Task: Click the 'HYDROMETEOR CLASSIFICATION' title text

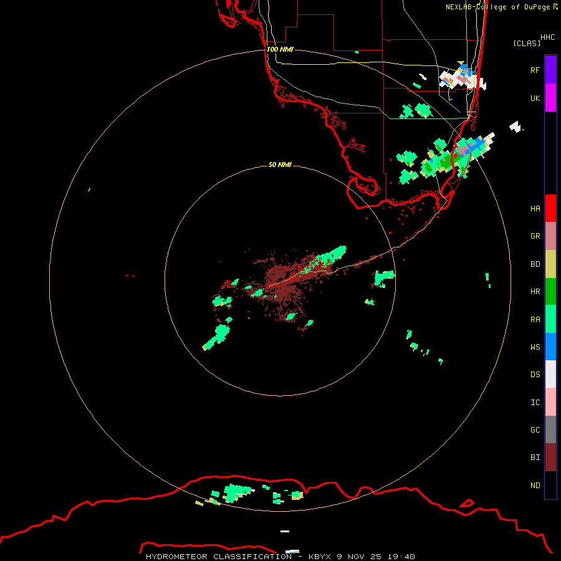Action: coord(219,557)
